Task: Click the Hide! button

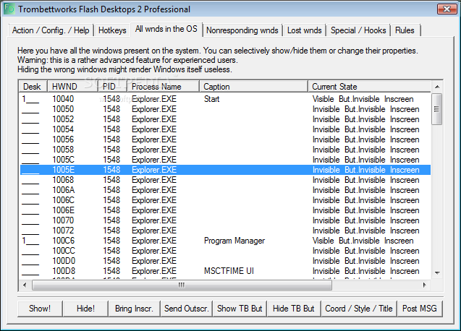Action: pos(85,309)
